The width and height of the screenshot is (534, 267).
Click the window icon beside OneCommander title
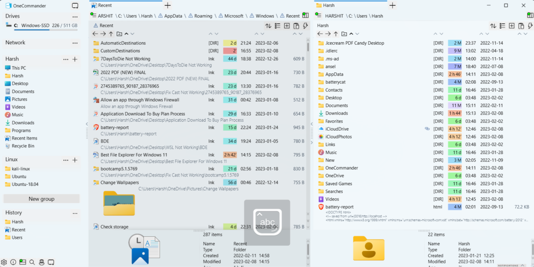[x=75, y=6]
